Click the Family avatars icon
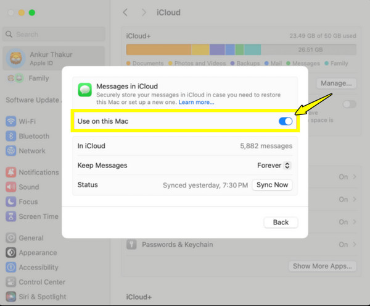This screenshot has height=306, width=370. pos(15,79)
